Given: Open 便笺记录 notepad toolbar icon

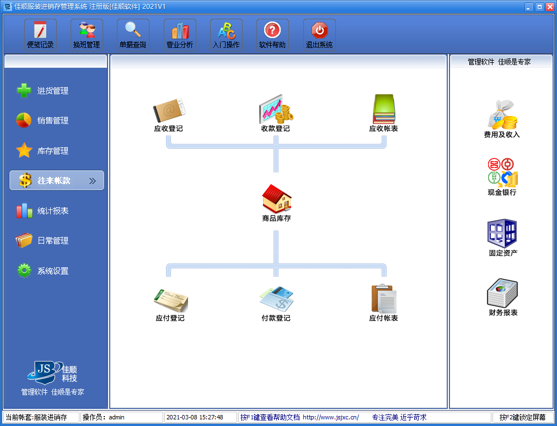Looking at the screenshot, I should click(40, 35).
